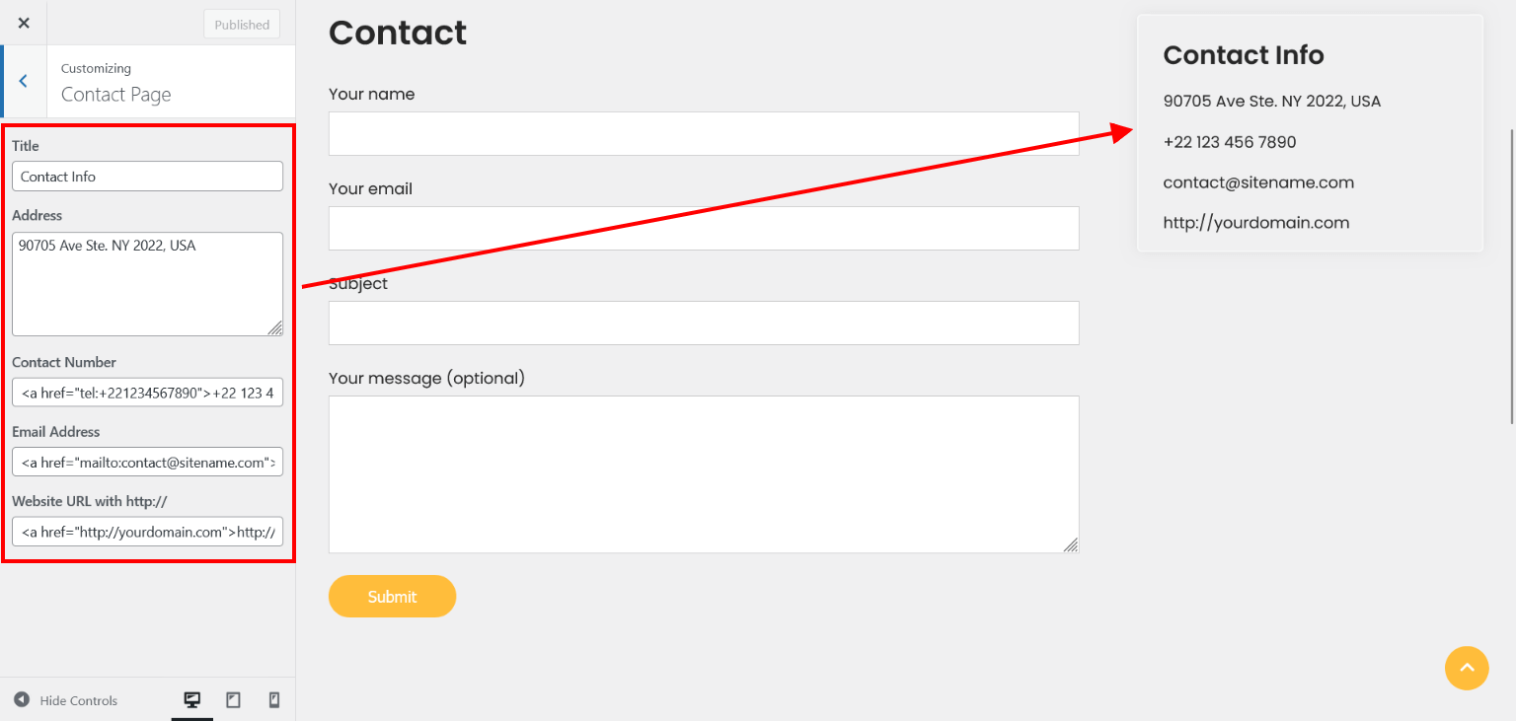Open the http://yourdomain.com website link
Image resolution: width=1516 pixels, height=721 pixels.
pos(1255,223)
